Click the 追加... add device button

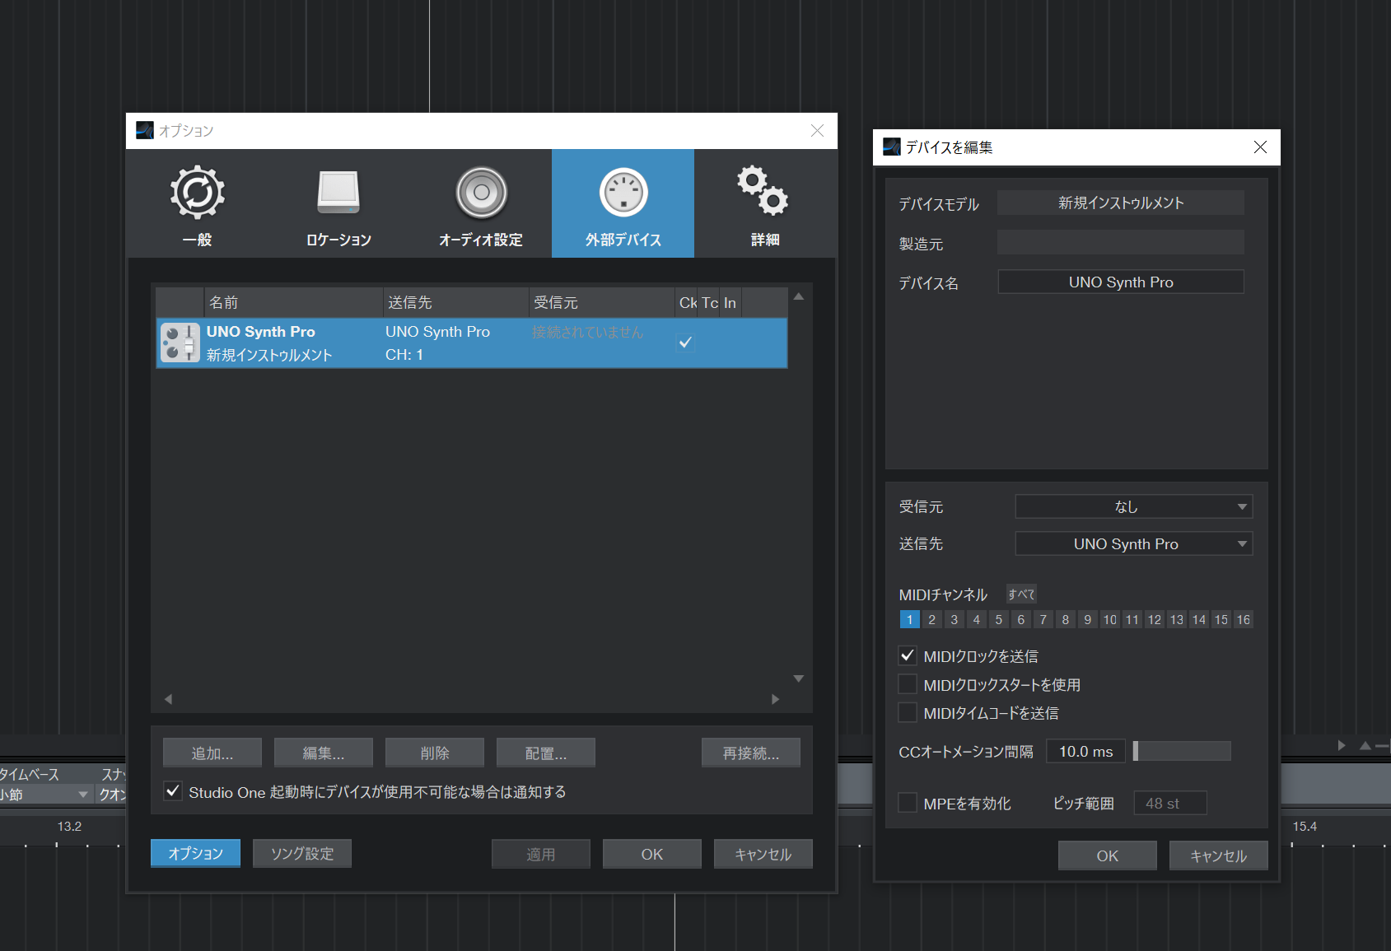click(212, 753)
